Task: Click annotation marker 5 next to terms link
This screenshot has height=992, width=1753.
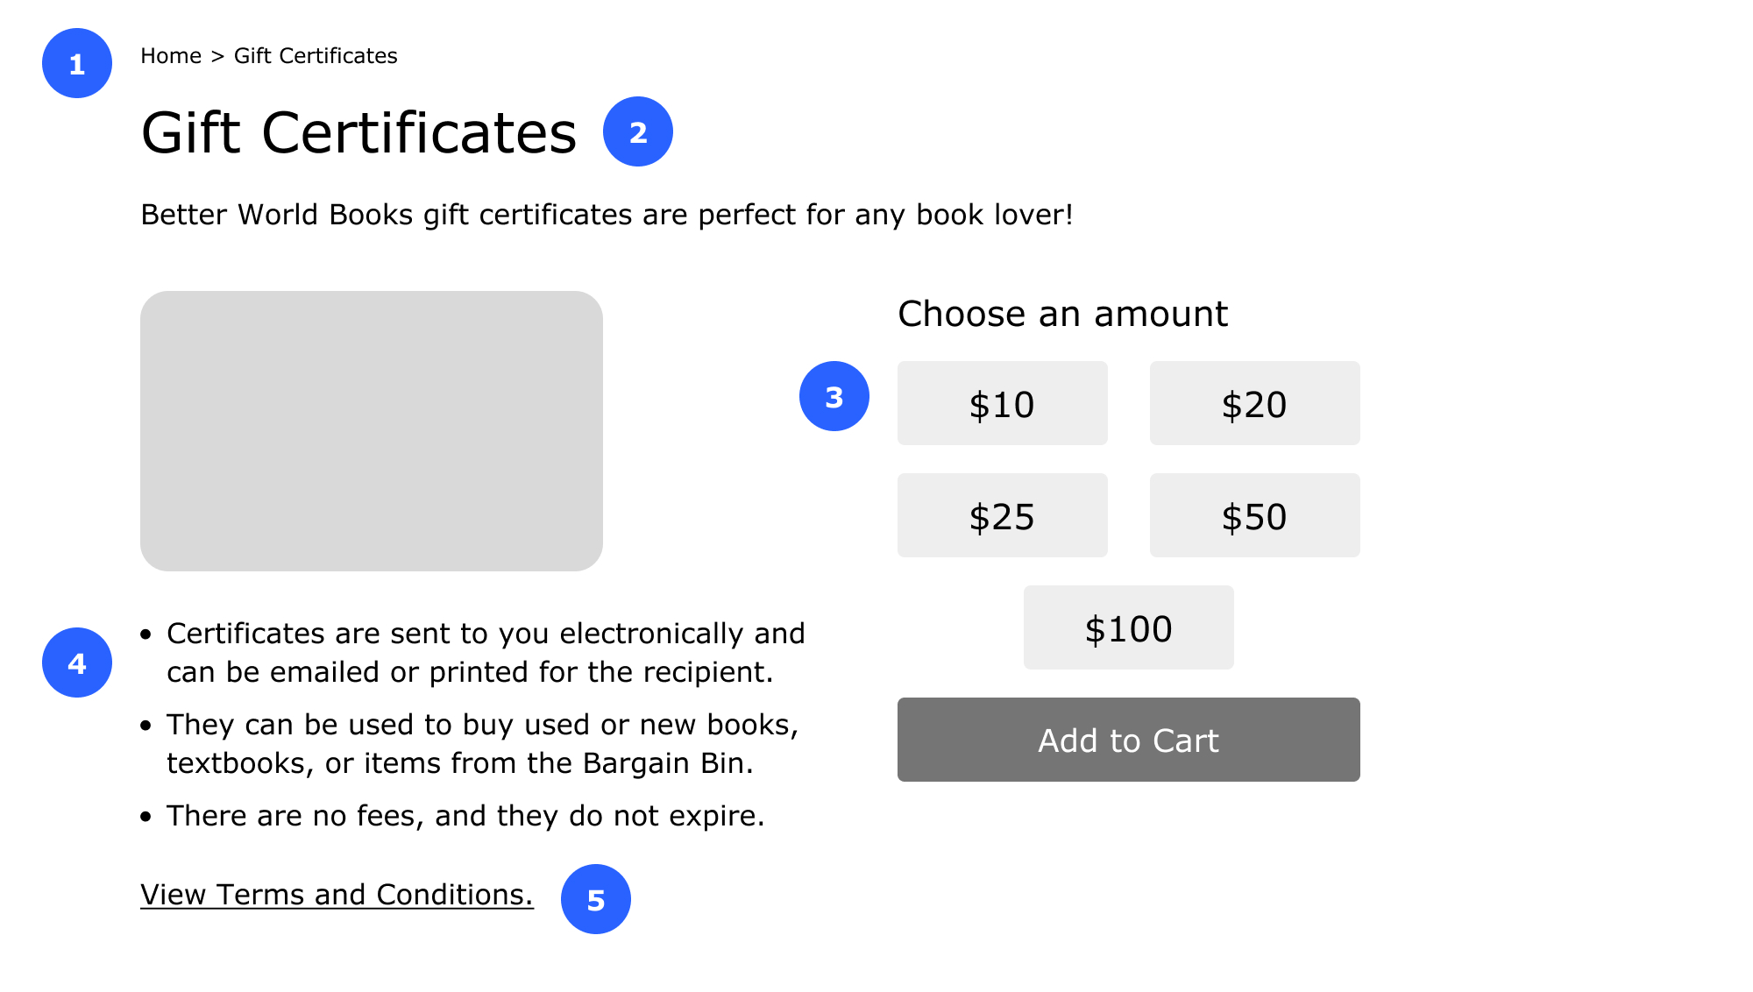Action: [x=595, y=899]
